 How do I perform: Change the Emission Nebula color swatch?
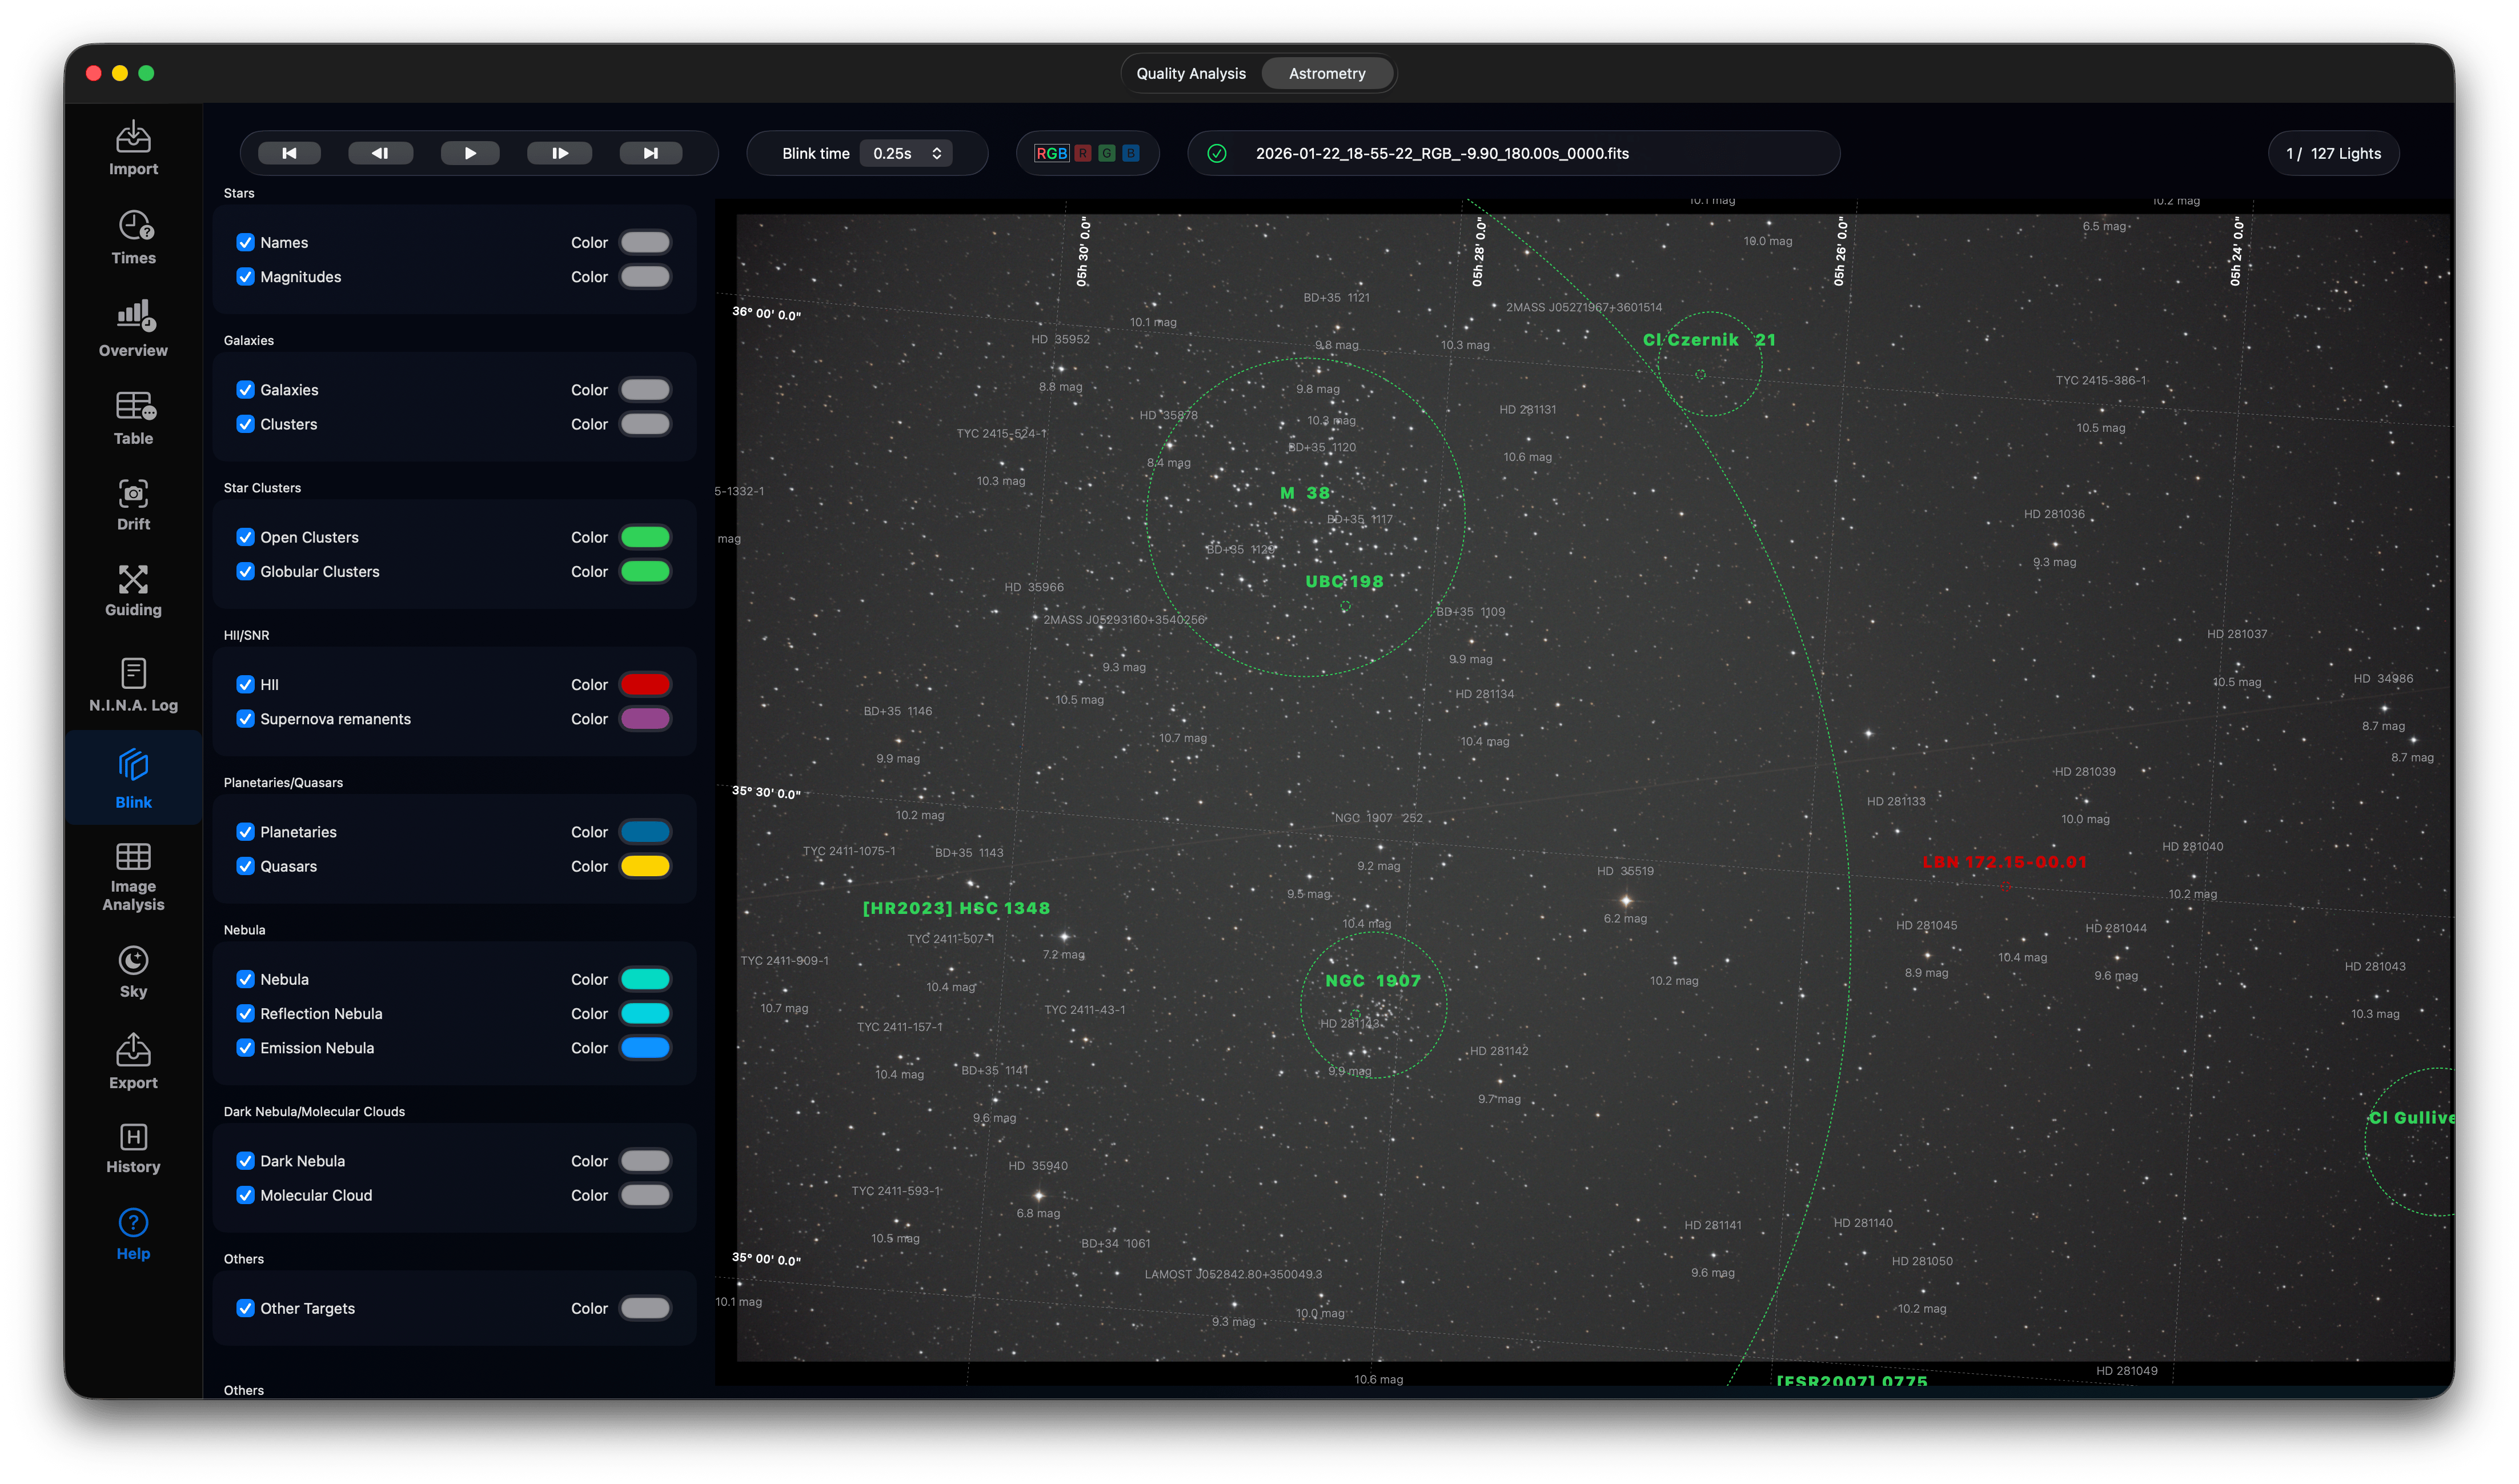645,1047
